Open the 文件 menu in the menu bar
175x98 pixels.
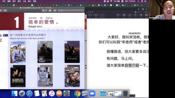pyautogui.click(x=4, y=1)
